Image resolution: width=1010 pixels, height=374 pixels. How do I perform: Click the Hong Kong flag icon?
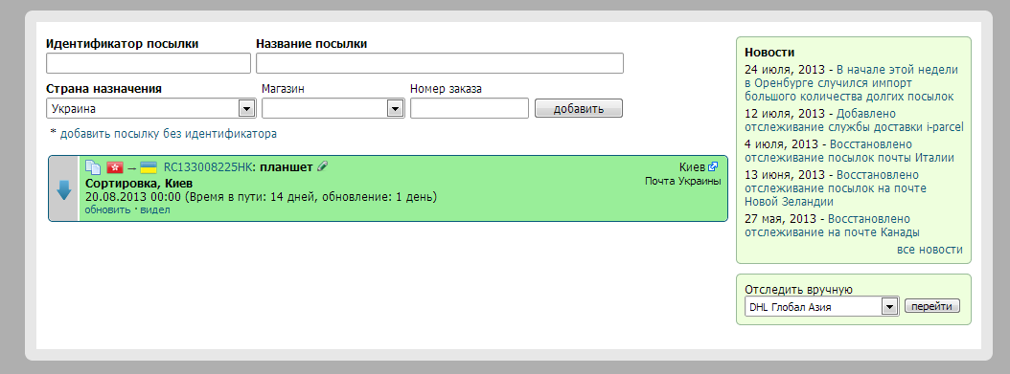pyautogui.click(x=115, y=167)
